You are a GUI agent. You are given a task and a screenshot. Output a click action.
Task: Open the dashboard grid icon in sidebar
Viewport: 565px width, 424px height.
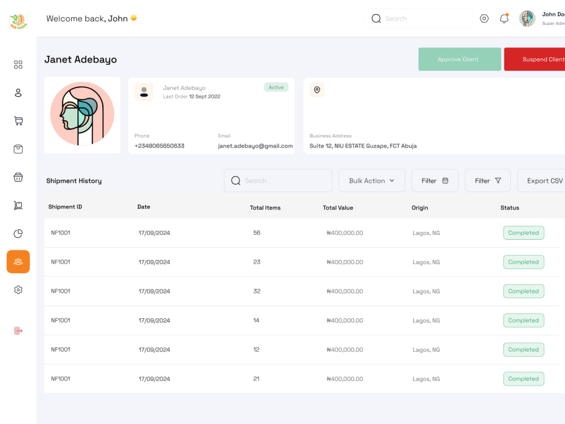pos(18,64)
